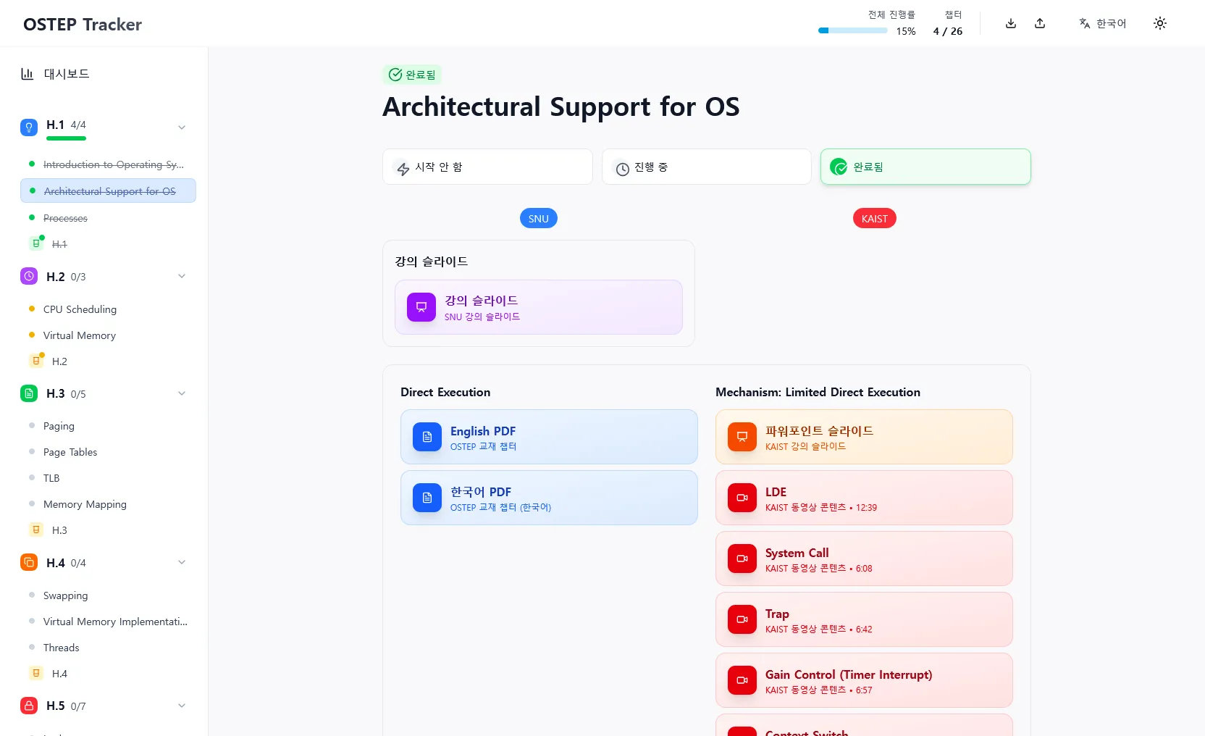
Task: Click the red H.5 lock icon
Action: (29, 705)
